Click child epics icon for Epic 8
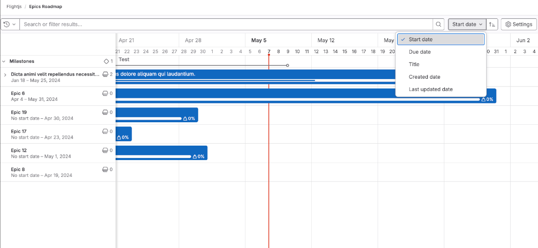Image resolution: width=538 pixels, height=248 pixels. click(105, 169)
